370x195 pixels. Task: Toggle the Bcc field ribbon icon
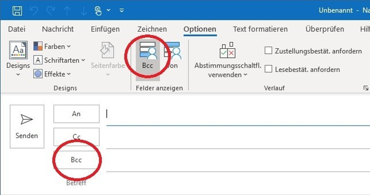148,56
